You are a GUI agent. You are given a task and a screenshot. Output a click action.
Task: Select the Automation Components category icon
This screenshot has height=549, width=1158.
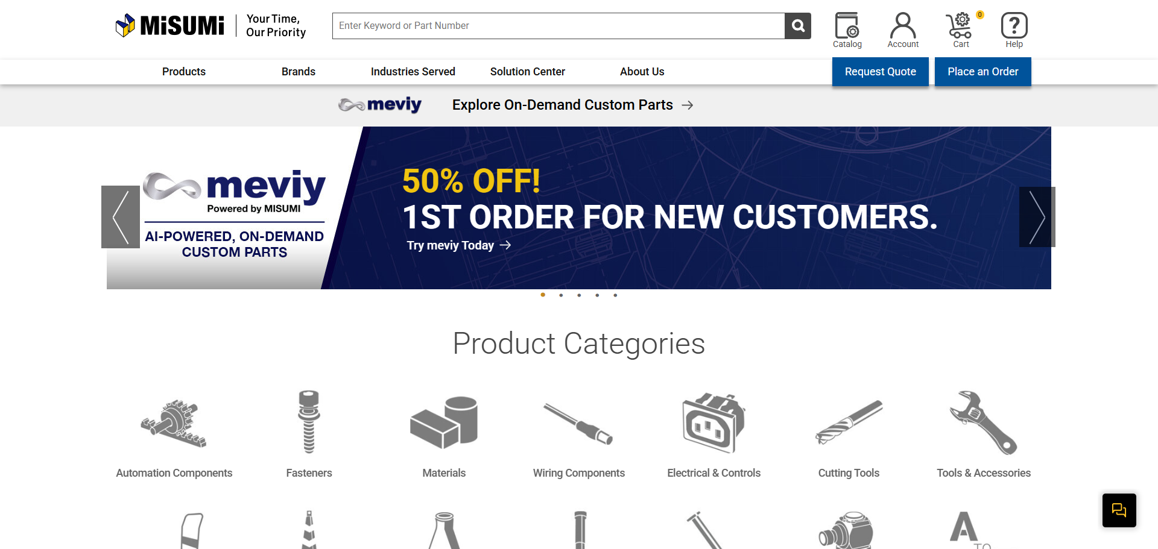pos(174,423)
